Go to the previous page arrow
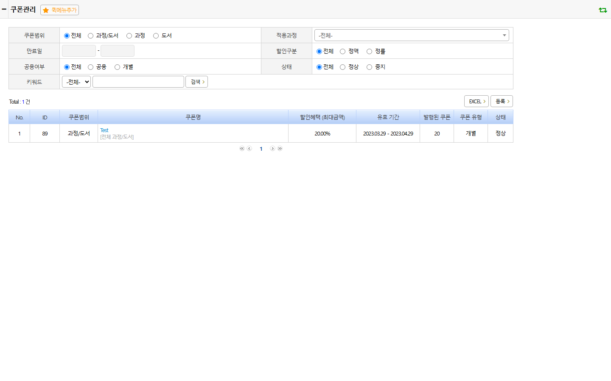 (249, 149)
